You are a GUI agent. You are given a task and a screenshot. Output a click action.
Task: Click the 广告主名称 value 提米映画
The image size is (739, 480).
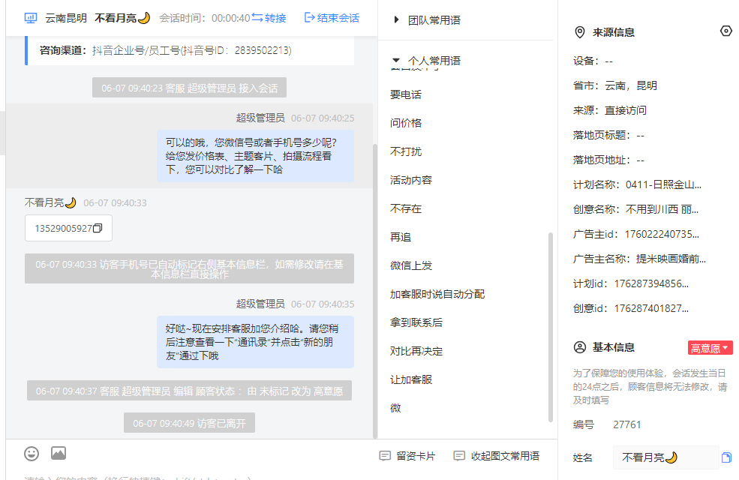click(x=671, y=259)
